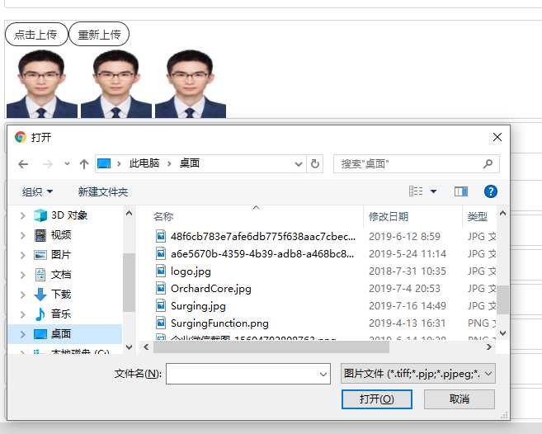Expand the 音乐 tree node
Screen dimensions: 542x434
pyautogui.click(x=23, y=314)
